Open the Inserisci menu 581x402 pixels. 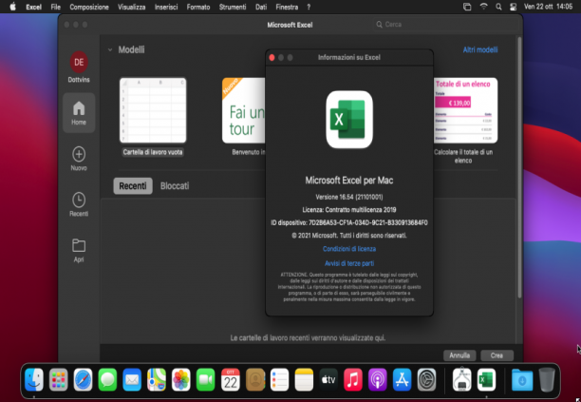pyautogui.click(x=166, y=7)
